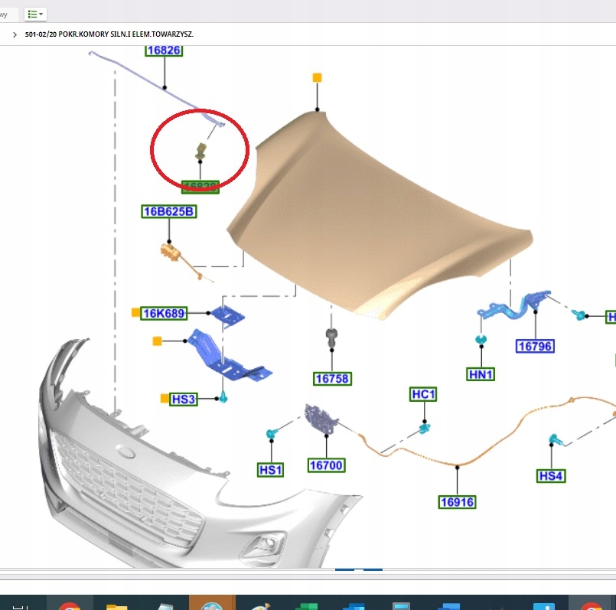Screen dimensions: 616x610
Task: Select the HC1 cable clip drawing
Action: pyautogui.click(x=424, y=428)
